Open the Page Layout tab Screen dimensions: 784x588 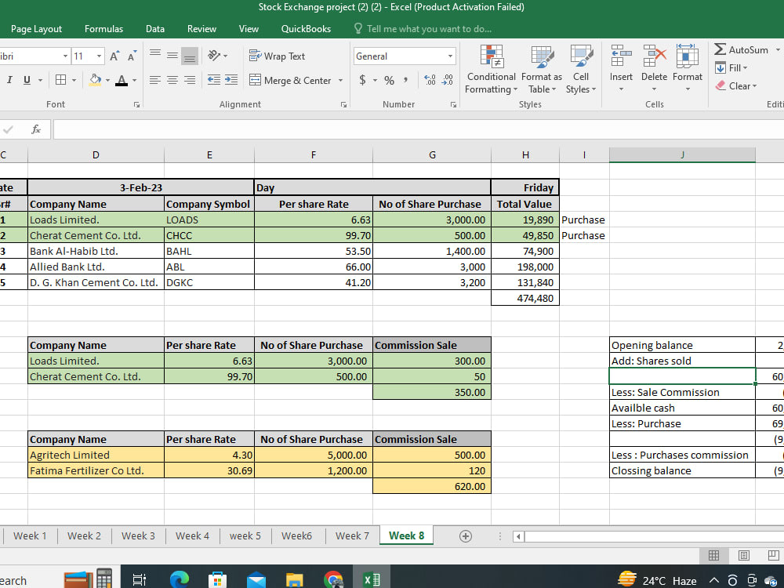(x=37, y=29)
